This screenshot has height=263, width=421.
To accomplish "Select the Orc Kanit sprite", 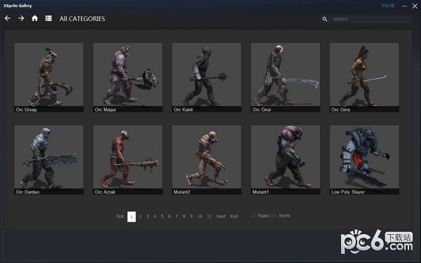I will coord(207,77).
